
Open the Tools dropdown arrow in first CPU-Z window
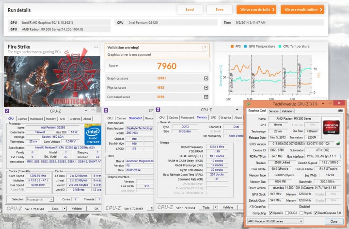click(x=64, y=209)
